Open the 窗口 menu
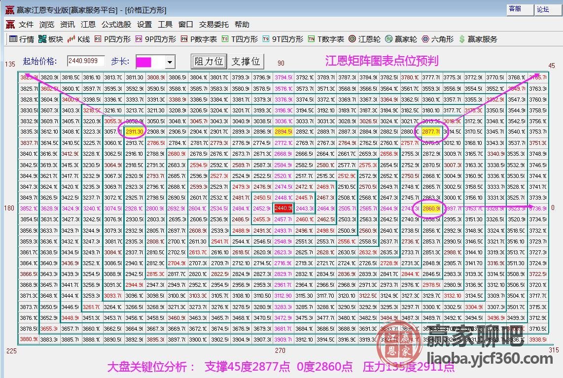This screenshot has height=378, width=563. pos(186,25)
